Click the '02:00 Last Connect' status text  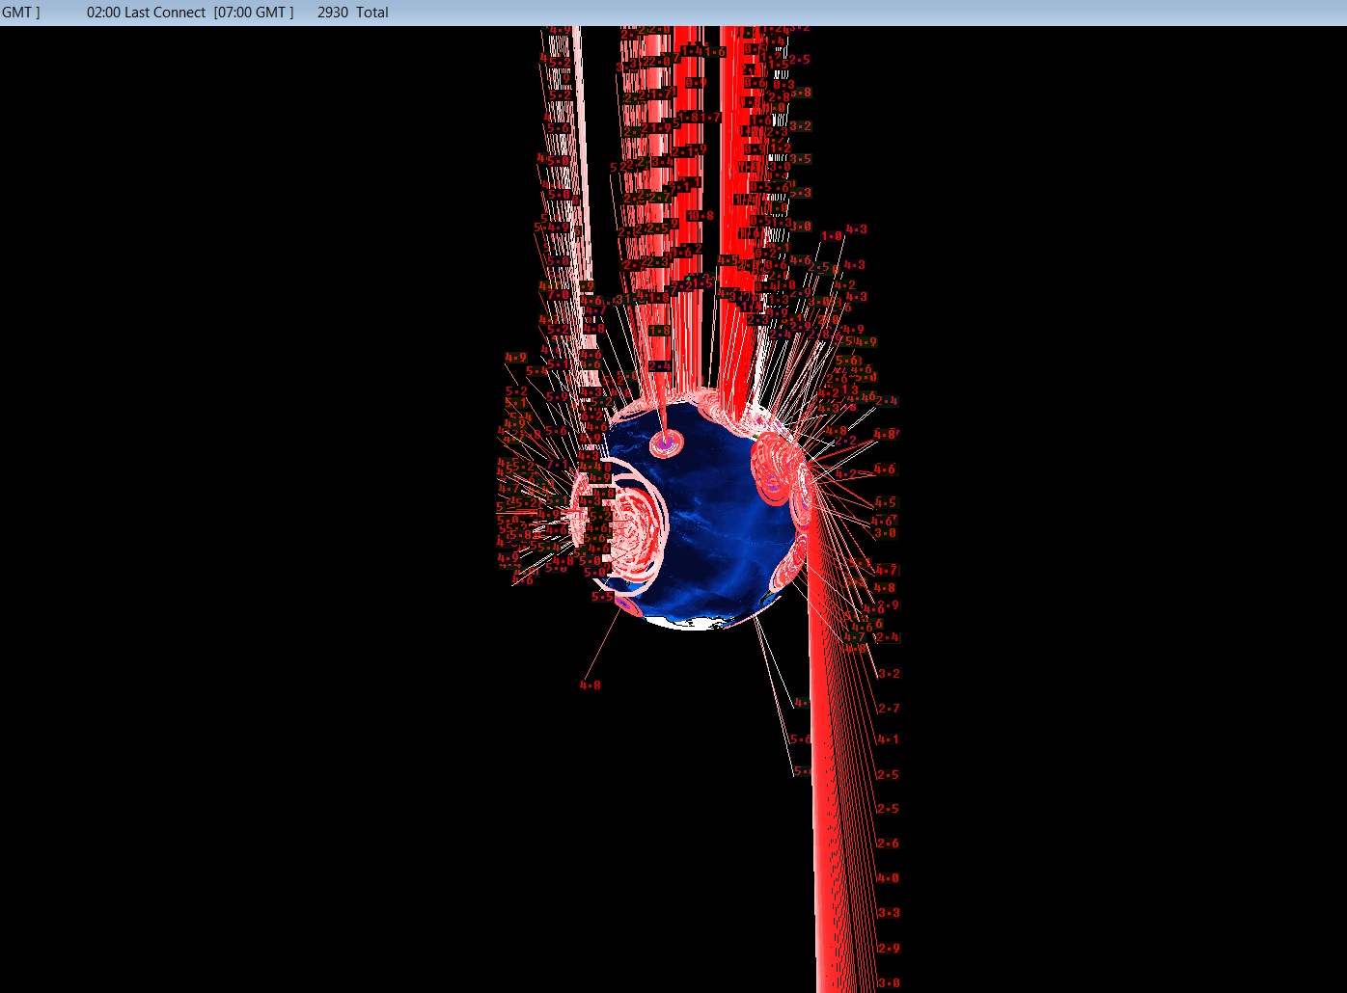(146, 13)
